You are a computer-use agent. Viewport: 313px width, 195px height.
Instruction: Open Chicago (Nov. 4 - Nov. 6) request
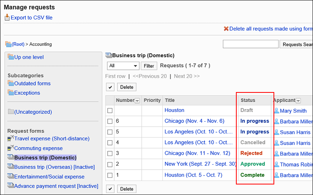pos(194,121)
